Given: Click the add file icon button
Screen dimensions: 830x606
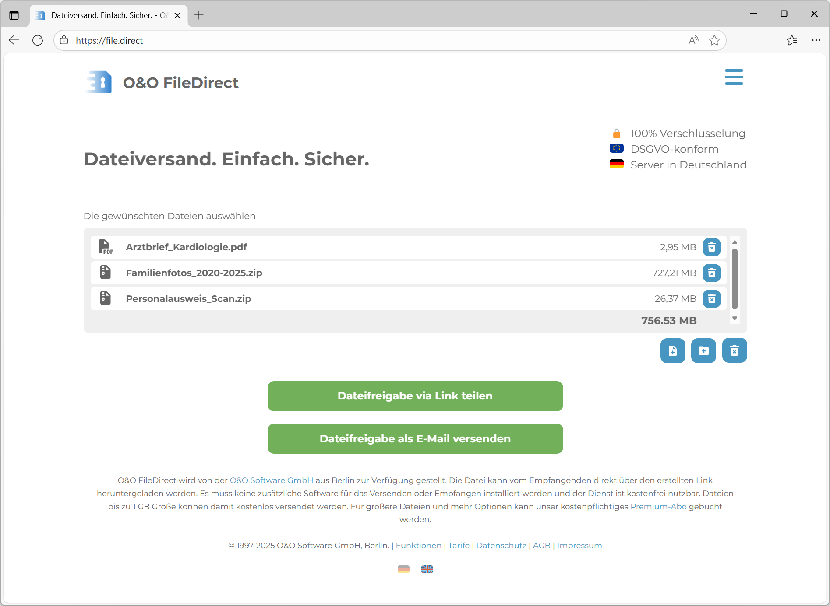Looking at the screenshot, I should click(x=672, y=350).
